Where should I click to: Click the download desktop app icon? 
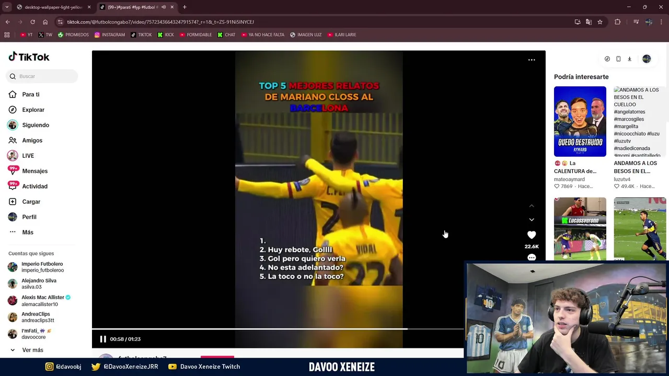click(x=629, y=59)
